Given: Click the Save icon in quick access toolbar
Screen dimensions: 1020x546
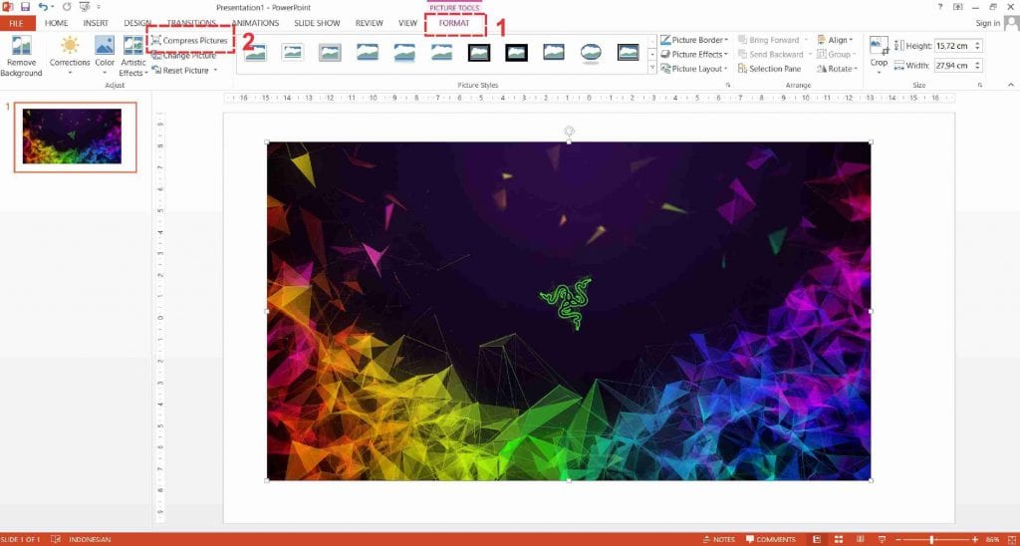Looking at the screenshot, I should 24,7.
